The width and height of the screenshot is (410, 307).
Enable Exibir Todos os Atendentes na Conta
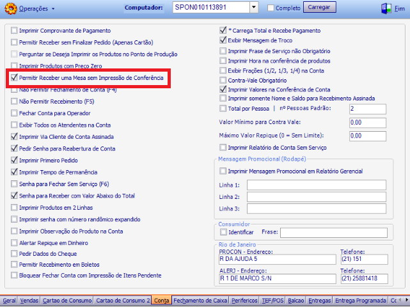[x=14, y=125]
